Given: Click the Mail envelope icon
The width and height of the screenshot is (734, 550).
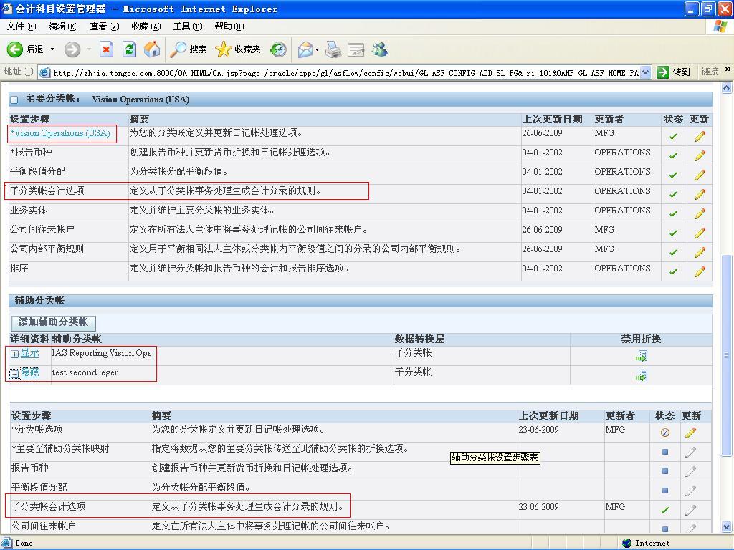Looking at the screenshot, I should 305,49.
